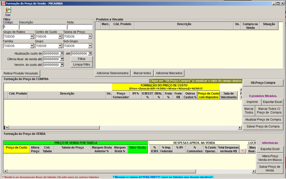
Task: Click the ICMS ST % column header
Action: click(147, 95)
